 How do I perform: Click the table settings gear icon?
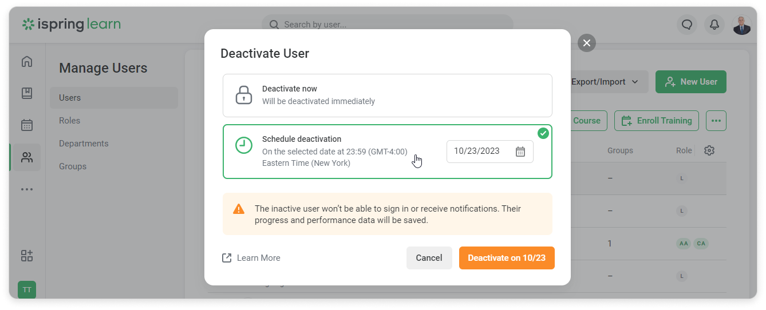(709, 150)
